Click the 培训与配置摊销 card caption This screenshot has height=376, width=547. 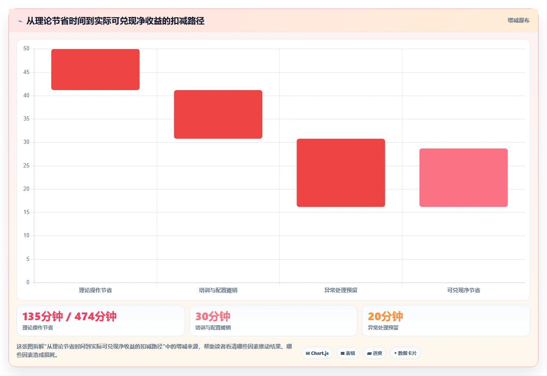(x=213, y=328)
